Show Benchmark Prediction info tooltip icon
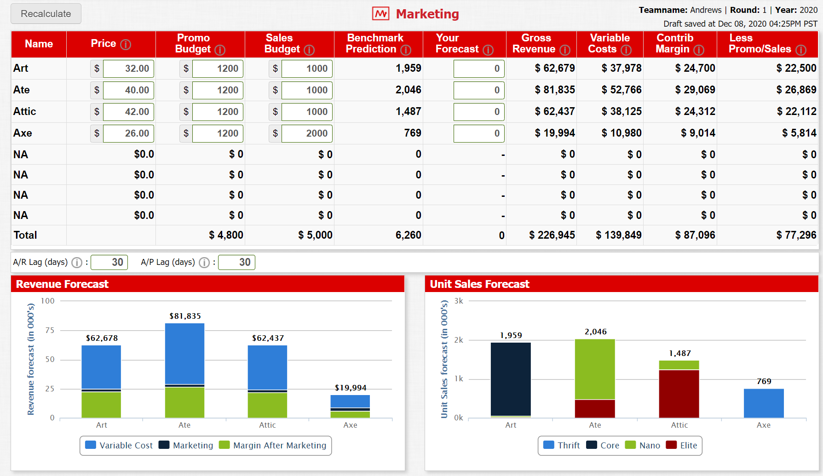 coord(406,50)
